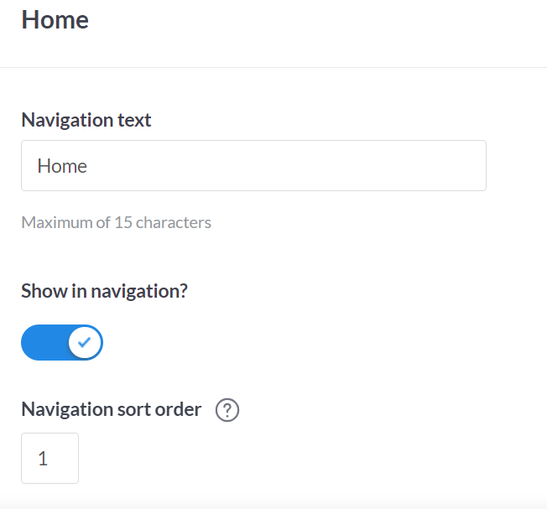Show help for Navigation sort order
The image size is (547, 514).
click(x=227, y=410)
